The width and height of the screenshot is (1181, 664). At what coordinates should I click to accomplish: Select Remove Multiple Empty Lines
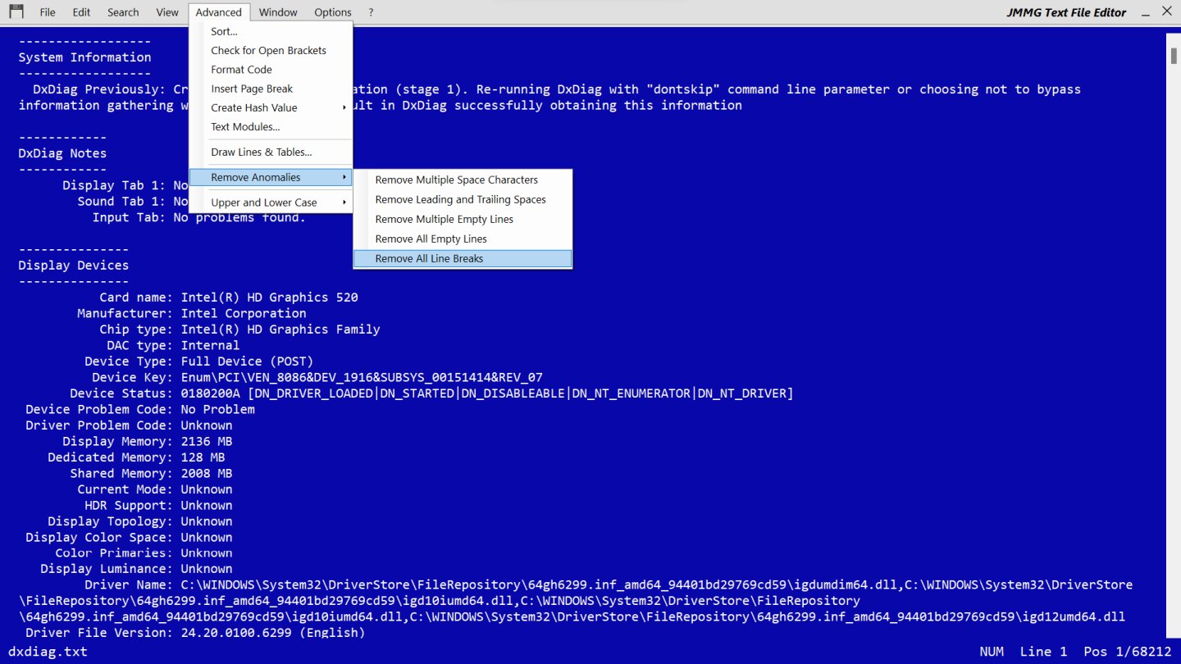(444, 219)
